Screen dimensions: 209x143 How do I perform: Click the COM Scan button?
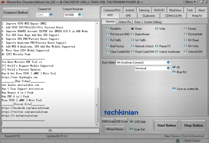[x=108, y=121]
